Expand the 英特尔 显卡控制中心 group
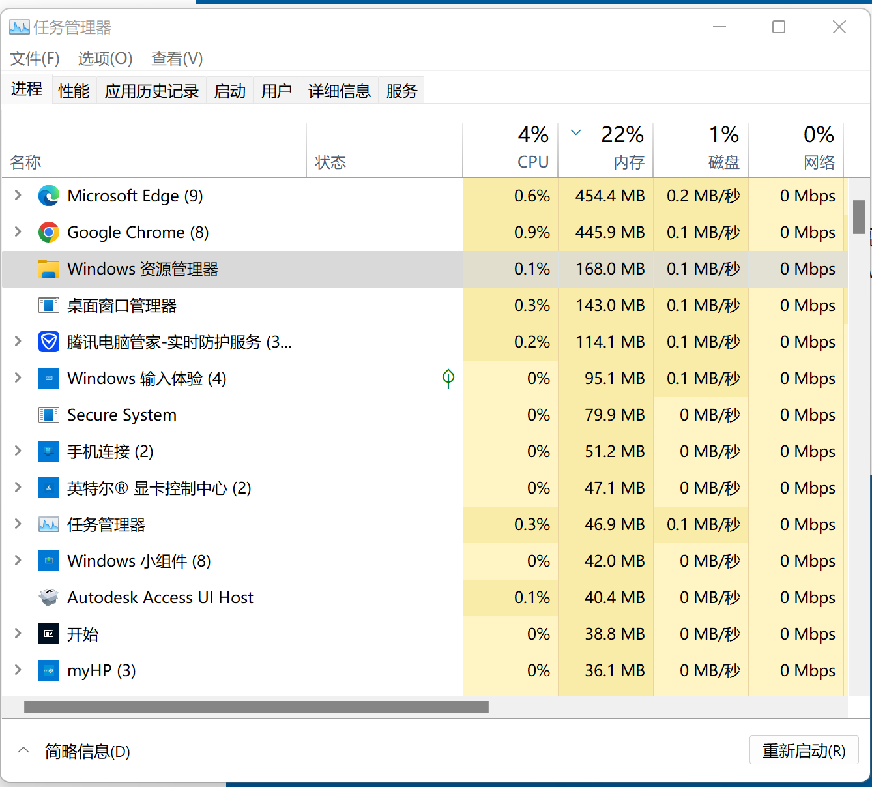The height and width of the screenshot is (787, 872). pos(18,487)
